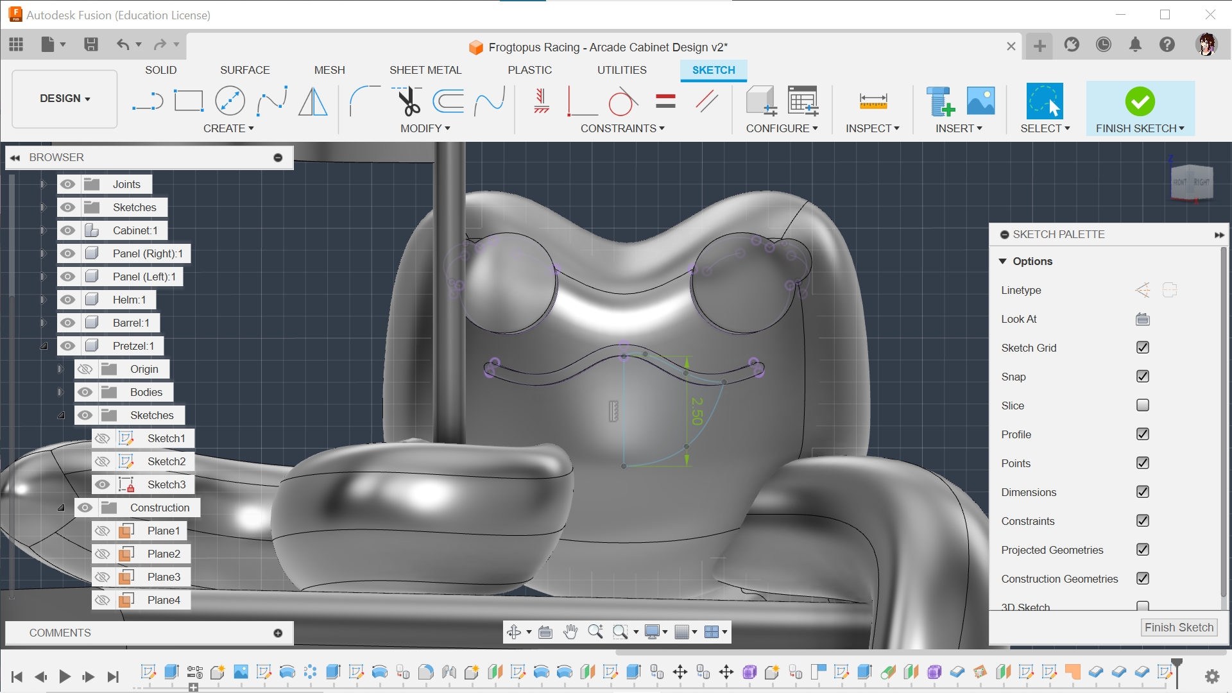Enable Projected Geometries checkbox
Image resolution: width=1232 pixels, height=693 pixels.
pos(1142,550)
